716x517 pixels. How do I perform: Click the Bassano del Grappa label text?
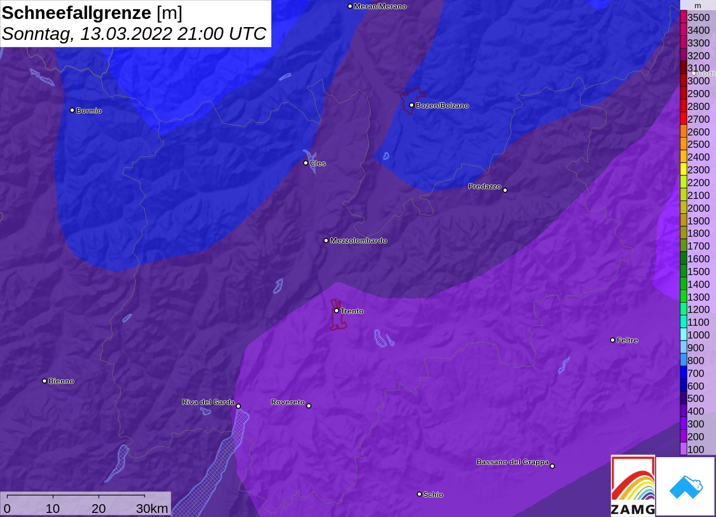(x=512, y=462)
